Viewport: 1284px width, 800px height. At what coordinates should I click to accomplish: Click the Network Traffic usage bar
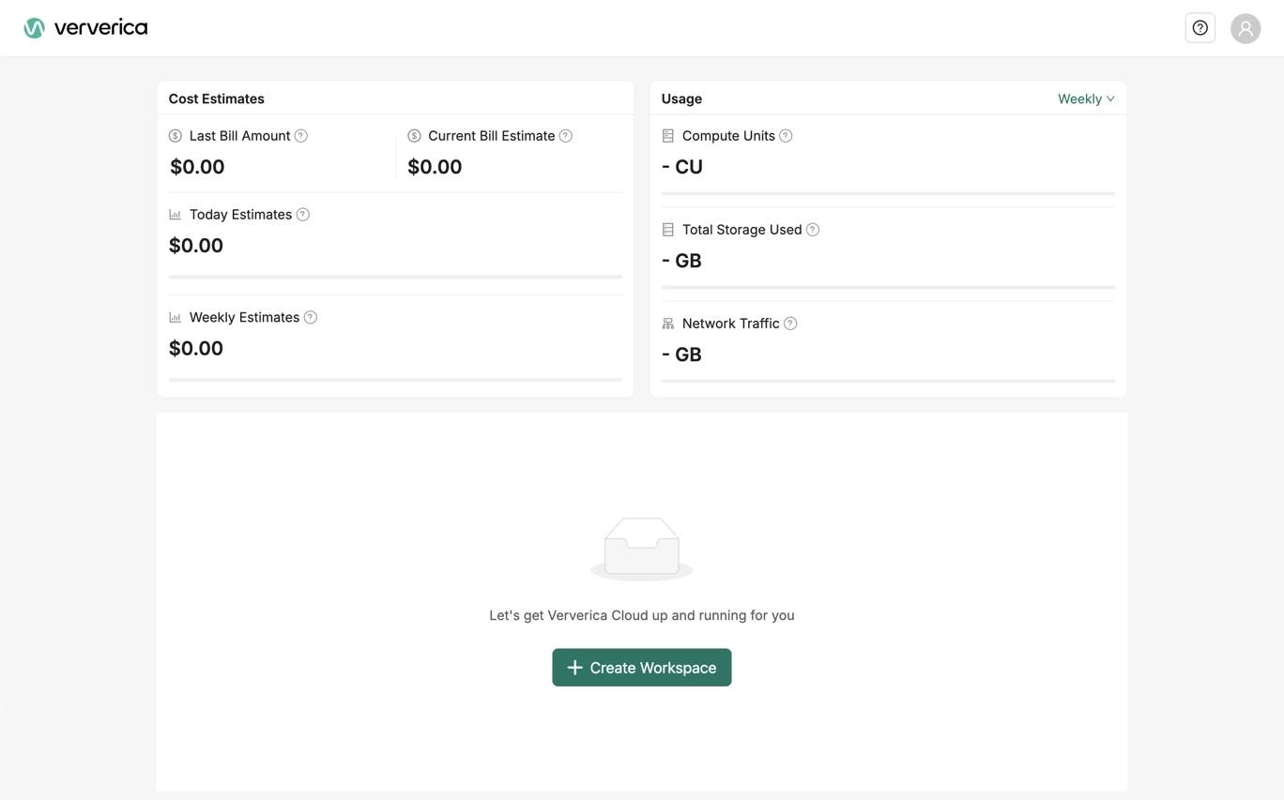[888, 381]
